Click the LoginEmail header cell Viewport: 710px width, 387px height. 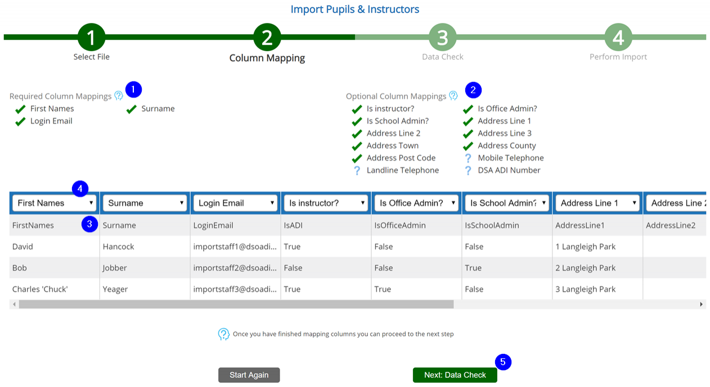[236, 225]
